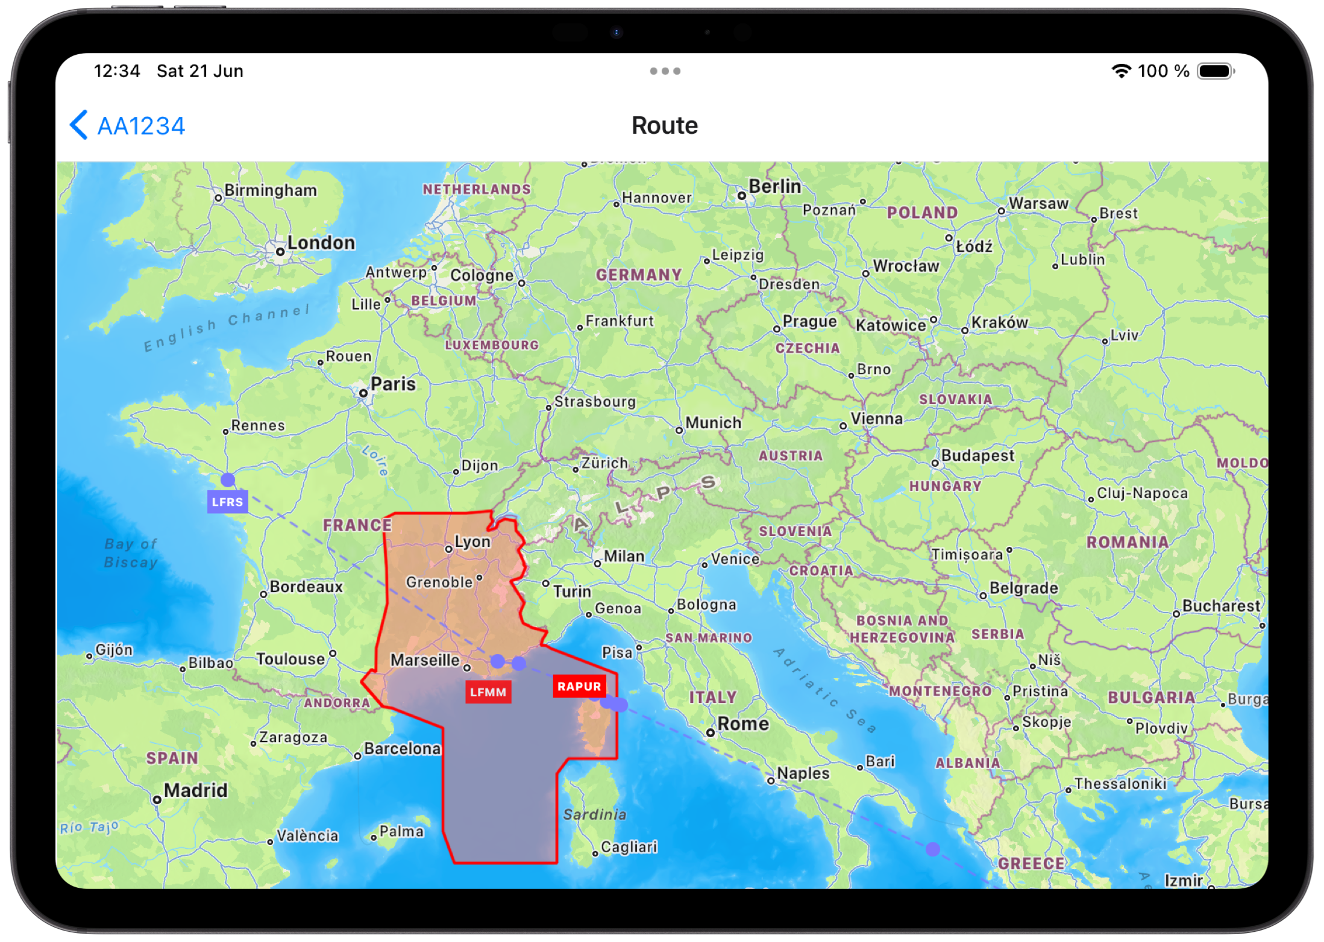Tap the clock showing 12:34
The width and height of the screenshot is (1324, 942).
[x=117, y=70]
